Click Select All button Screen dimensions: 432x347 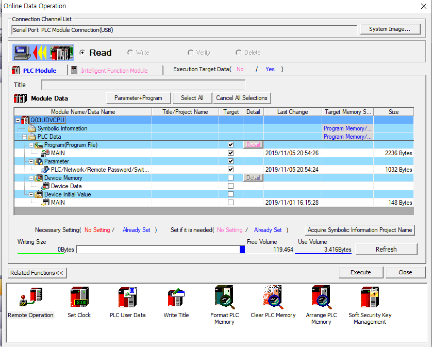pos(192,98)
